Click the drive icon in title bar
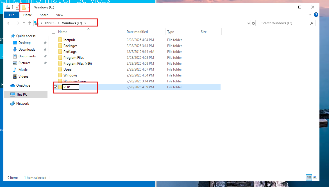 [x=8, y=7]
